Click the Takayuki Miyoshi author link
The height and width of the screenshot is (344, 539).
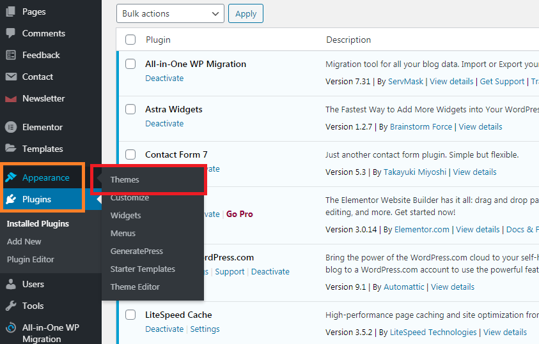coord(415,172)
